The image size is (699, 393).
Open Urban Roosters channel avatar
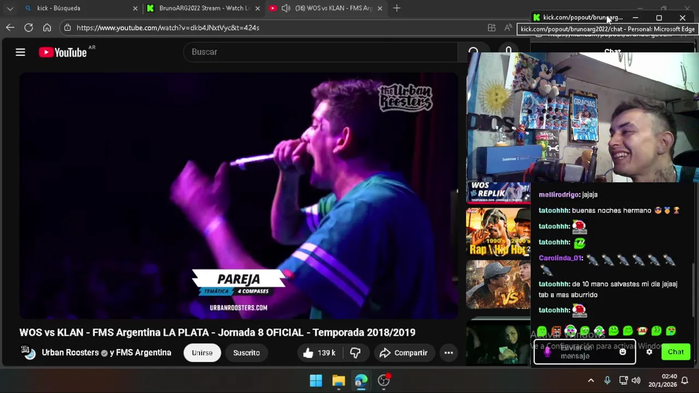click(x=28, y=353)
